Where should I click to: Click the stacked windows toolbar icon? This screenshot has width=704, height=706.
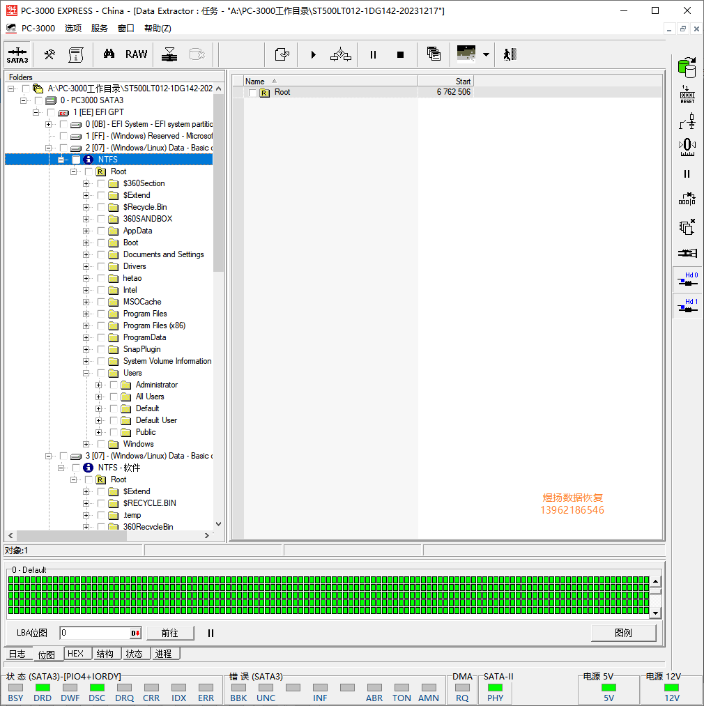point(434,54)
